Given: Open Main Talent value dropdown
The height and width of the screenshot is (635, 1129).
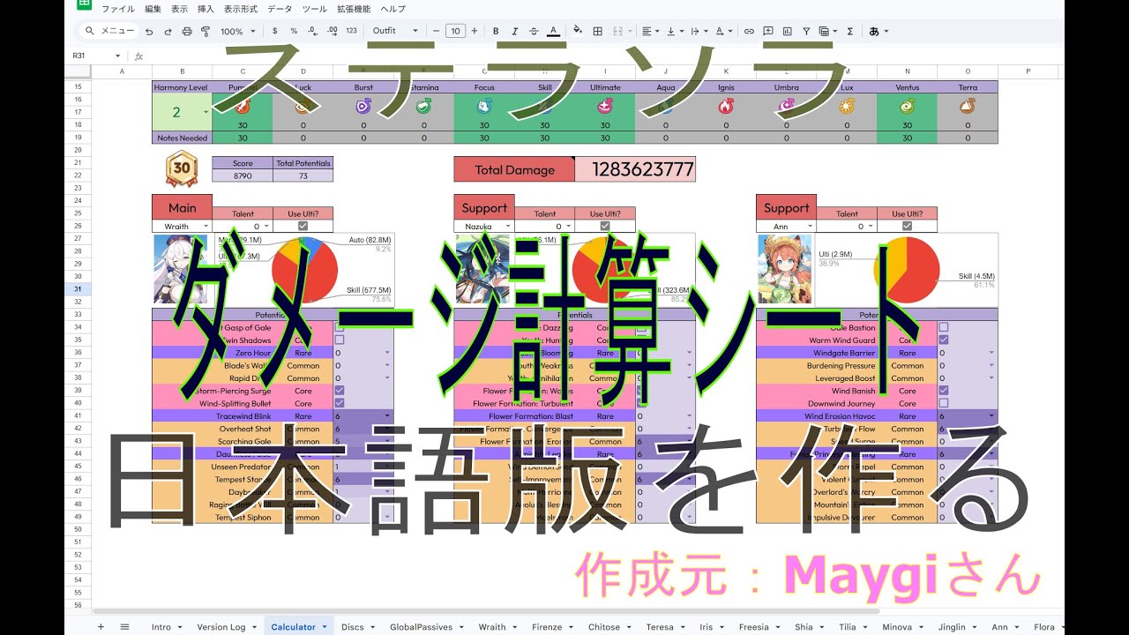Looking at the screenshot, I should pos(267,227).
